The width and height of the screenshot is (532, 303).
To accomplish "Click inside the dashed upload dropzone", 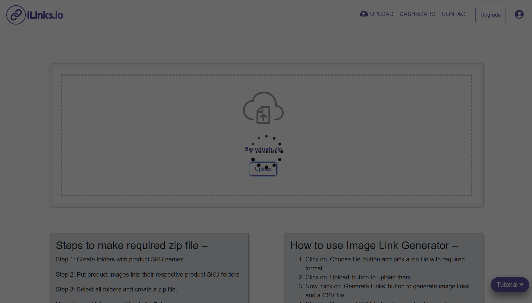I will (x=141, y=135).
